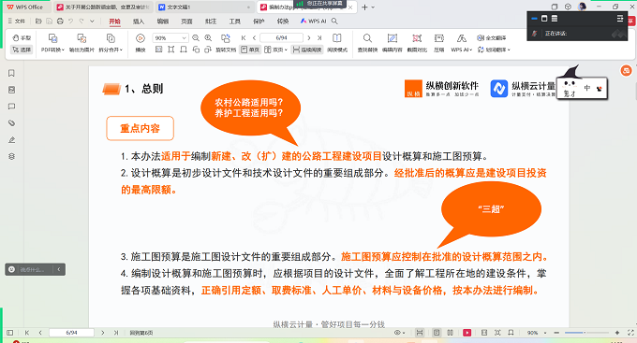
Task: Click the page number field showing 6/94
Action: pyautogui.click(x=281, y=37)
